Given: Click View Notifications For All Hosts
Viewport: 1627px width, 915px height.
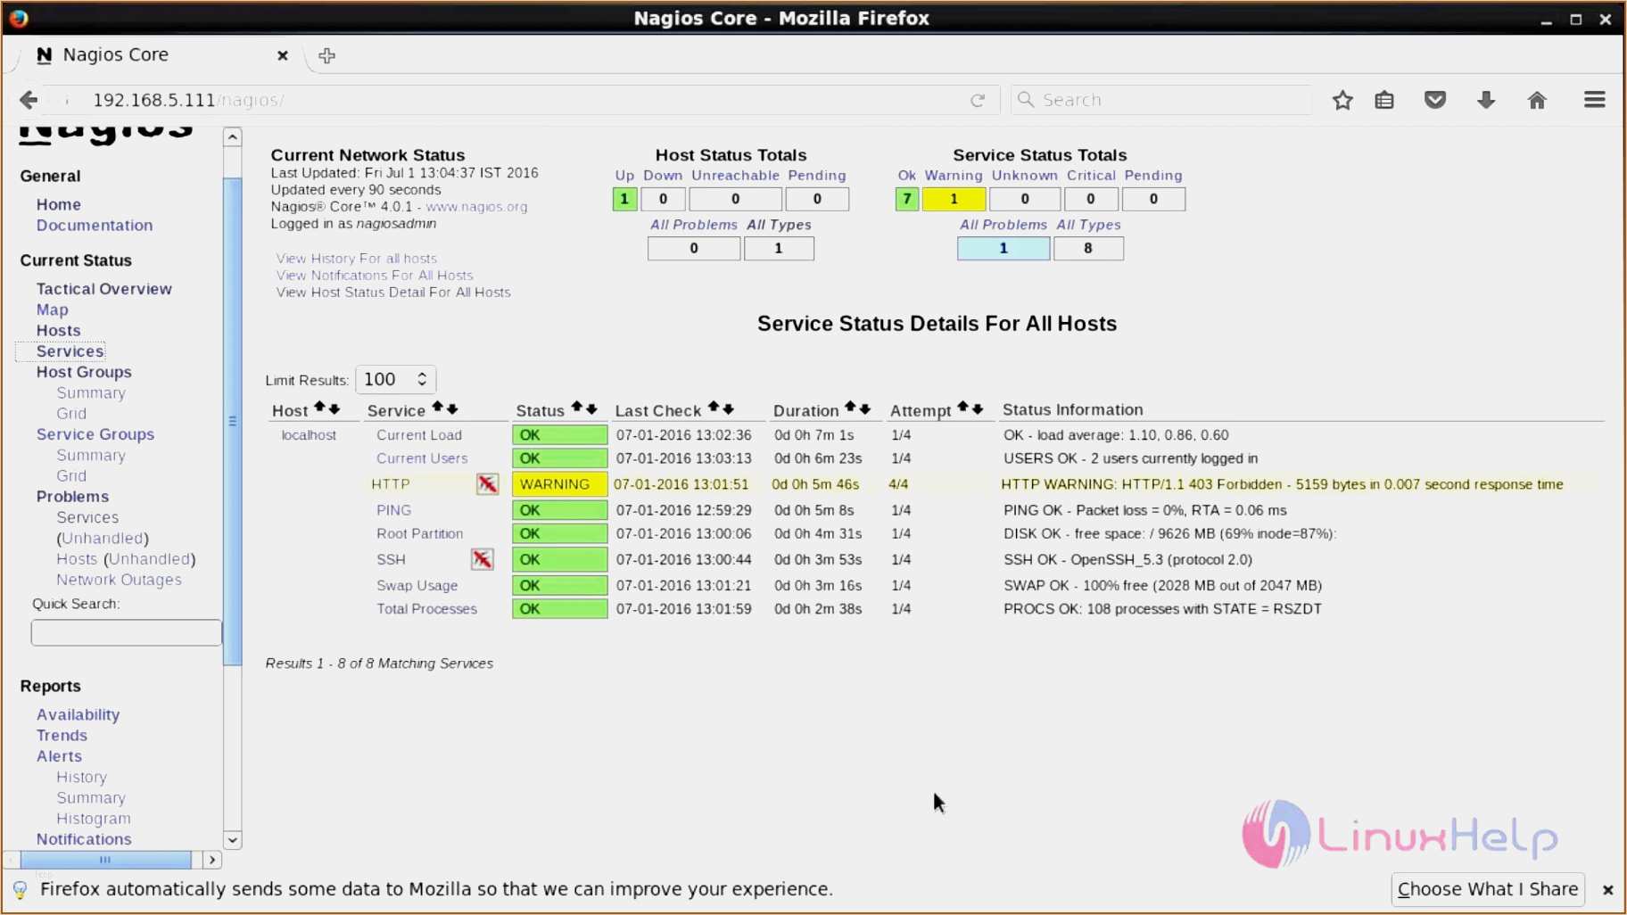Looking at the screenshot, I should pos(375,276).
